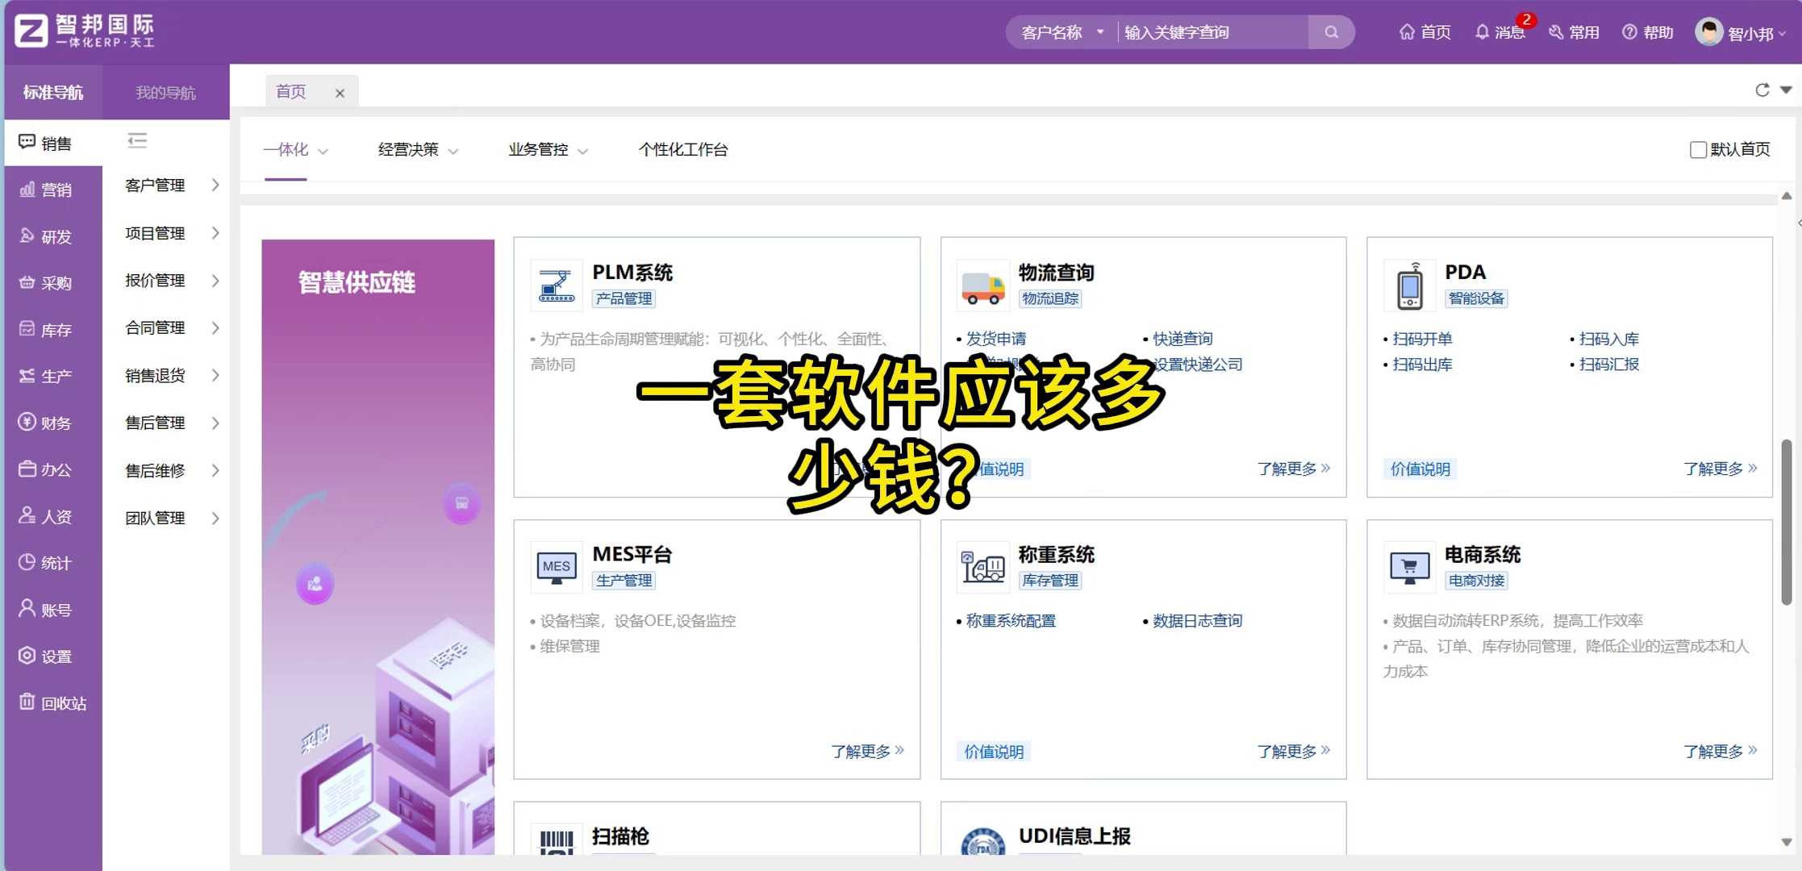Select 人资 in left navigation
The height and width of the screenshot is (871, 1802).
pyautogui.click(x=53, y=516)
